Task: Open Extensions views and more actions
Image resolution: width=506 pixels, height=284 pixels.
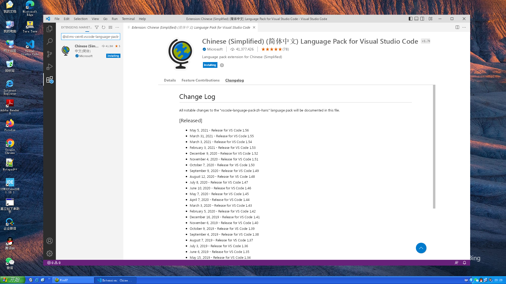Action: click(117, 27)
